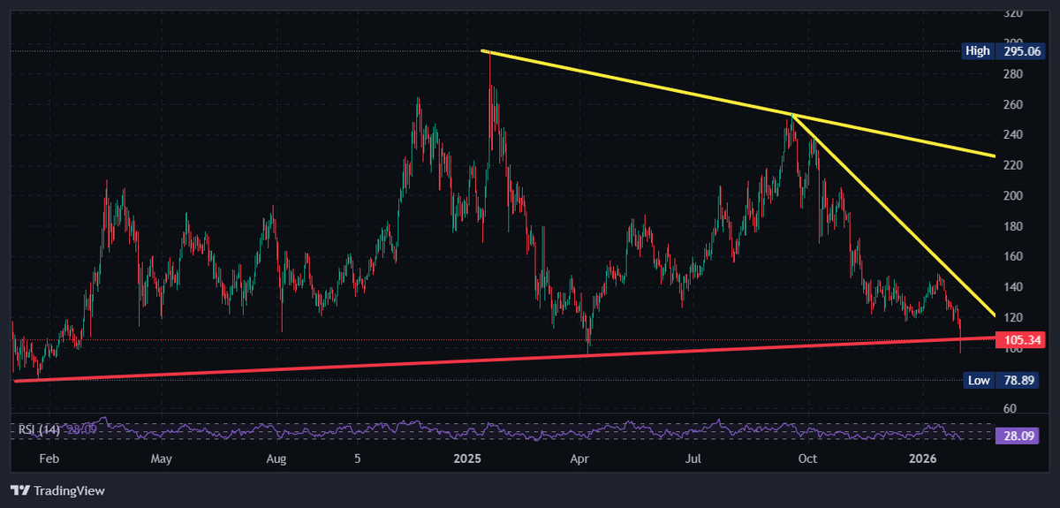
Task: Click the Oct label on the time axis
Action: pyautogui.click(x=806, y=459)
